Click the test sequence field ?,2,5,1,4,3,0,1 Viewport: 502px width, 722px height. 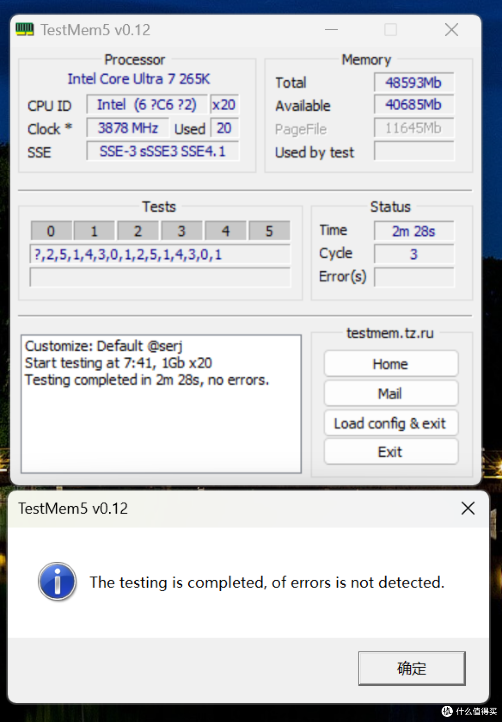click(160, 254)
